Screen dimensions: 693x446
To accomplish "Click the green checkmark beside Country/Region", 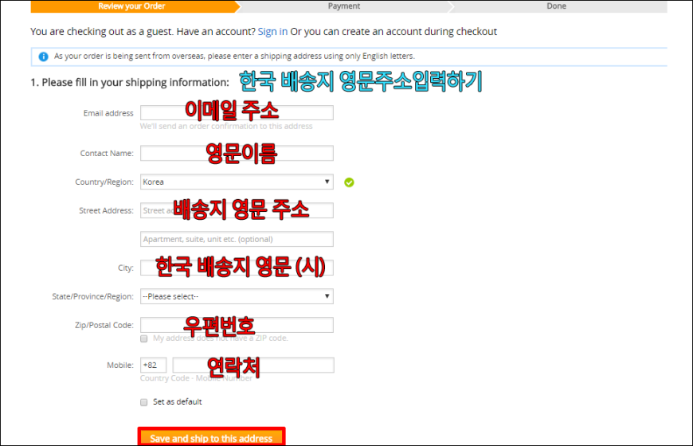I will pos(349,182).
